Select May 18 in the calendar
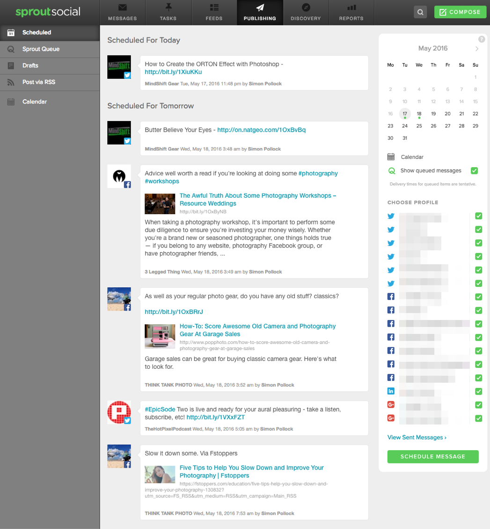 pos(419,114)
